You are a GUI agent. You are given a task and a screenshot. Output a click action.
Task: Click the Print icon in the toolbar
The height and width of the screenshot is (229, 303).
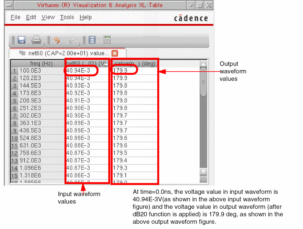tap(36, 40)
